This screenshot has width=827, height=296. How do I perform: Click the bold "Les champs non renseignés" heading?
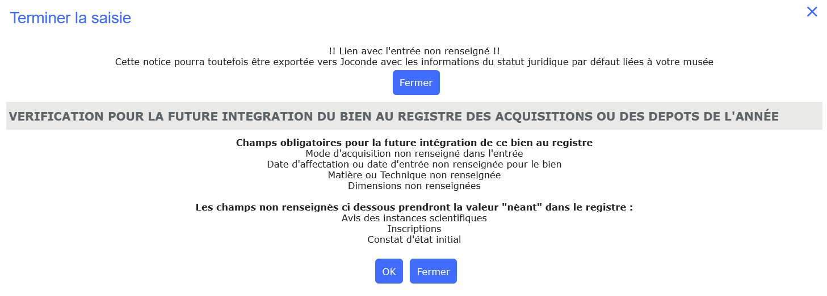tap(414, 207)
